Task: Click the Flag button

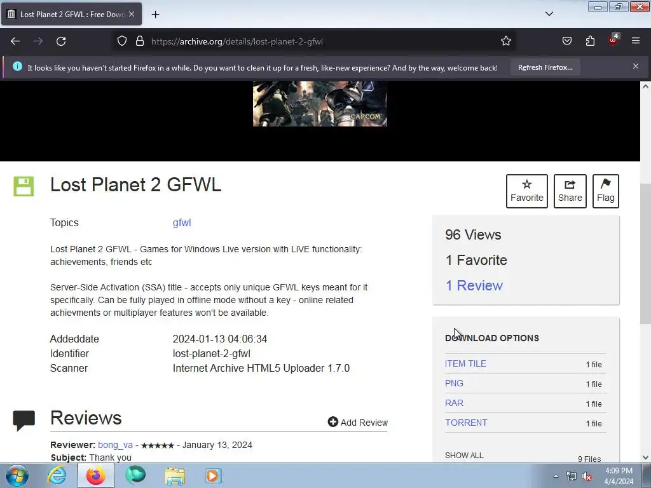Action: (x=605, y=191)
